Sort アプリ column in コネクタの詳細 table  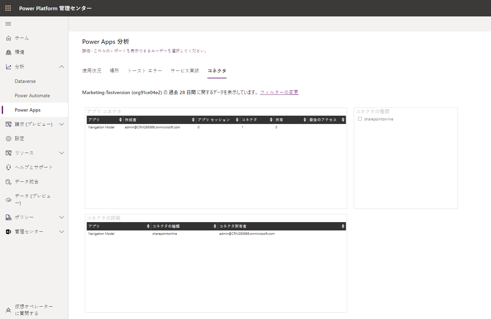coord(148,226)
